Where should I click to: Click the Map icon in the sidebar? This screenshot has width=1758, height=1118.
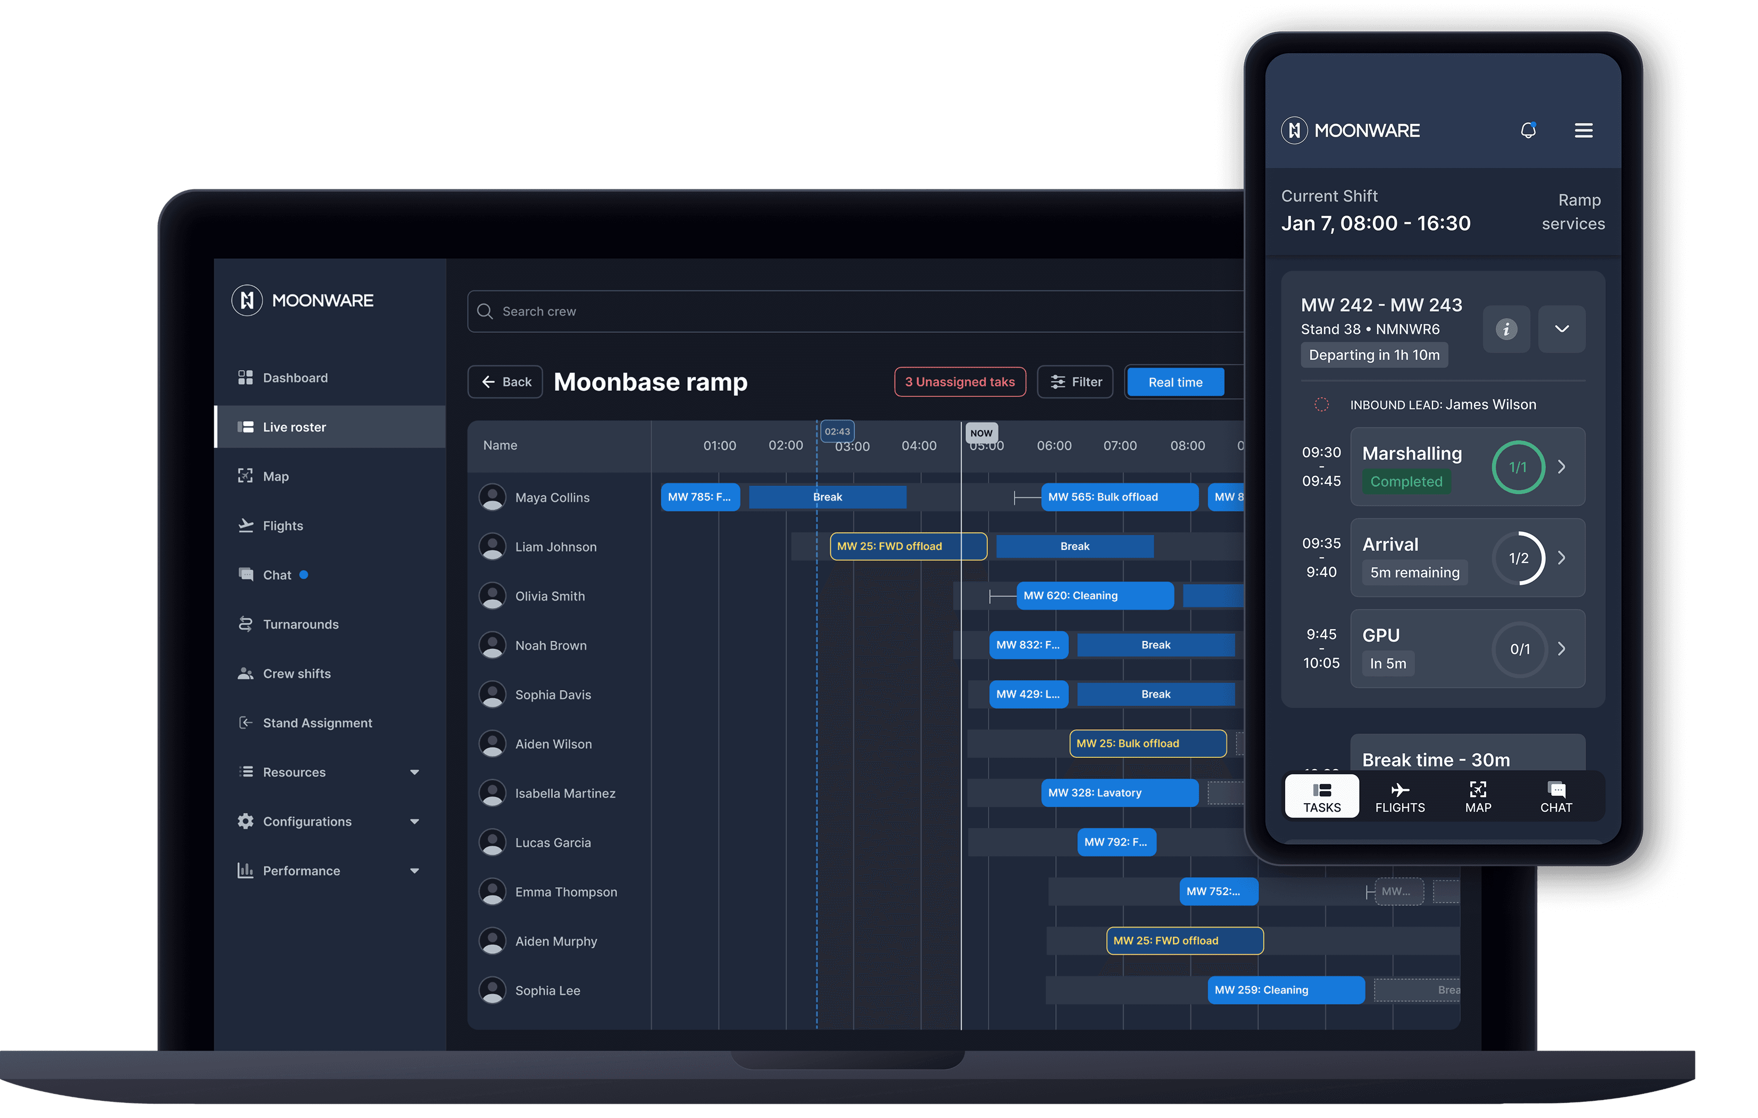(x=245, y=476)
